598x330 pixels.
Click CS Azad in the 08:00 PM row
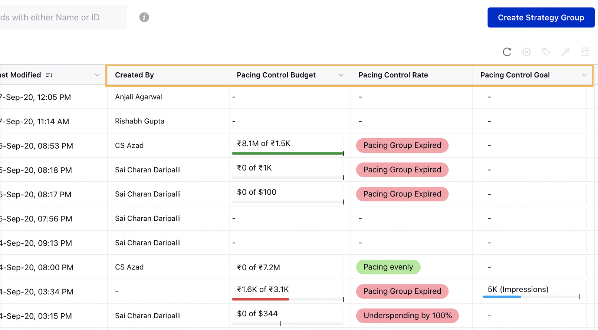point(129,267)
